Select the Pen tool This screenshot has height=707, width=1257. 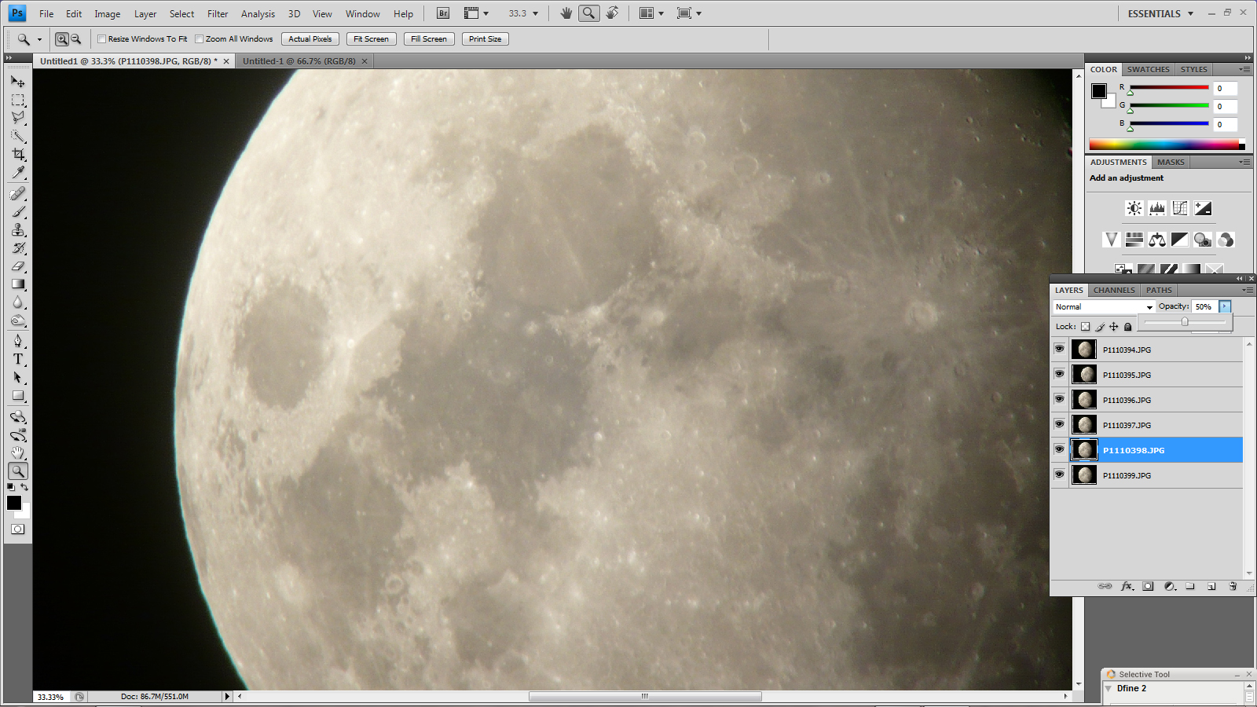[18, 341]
